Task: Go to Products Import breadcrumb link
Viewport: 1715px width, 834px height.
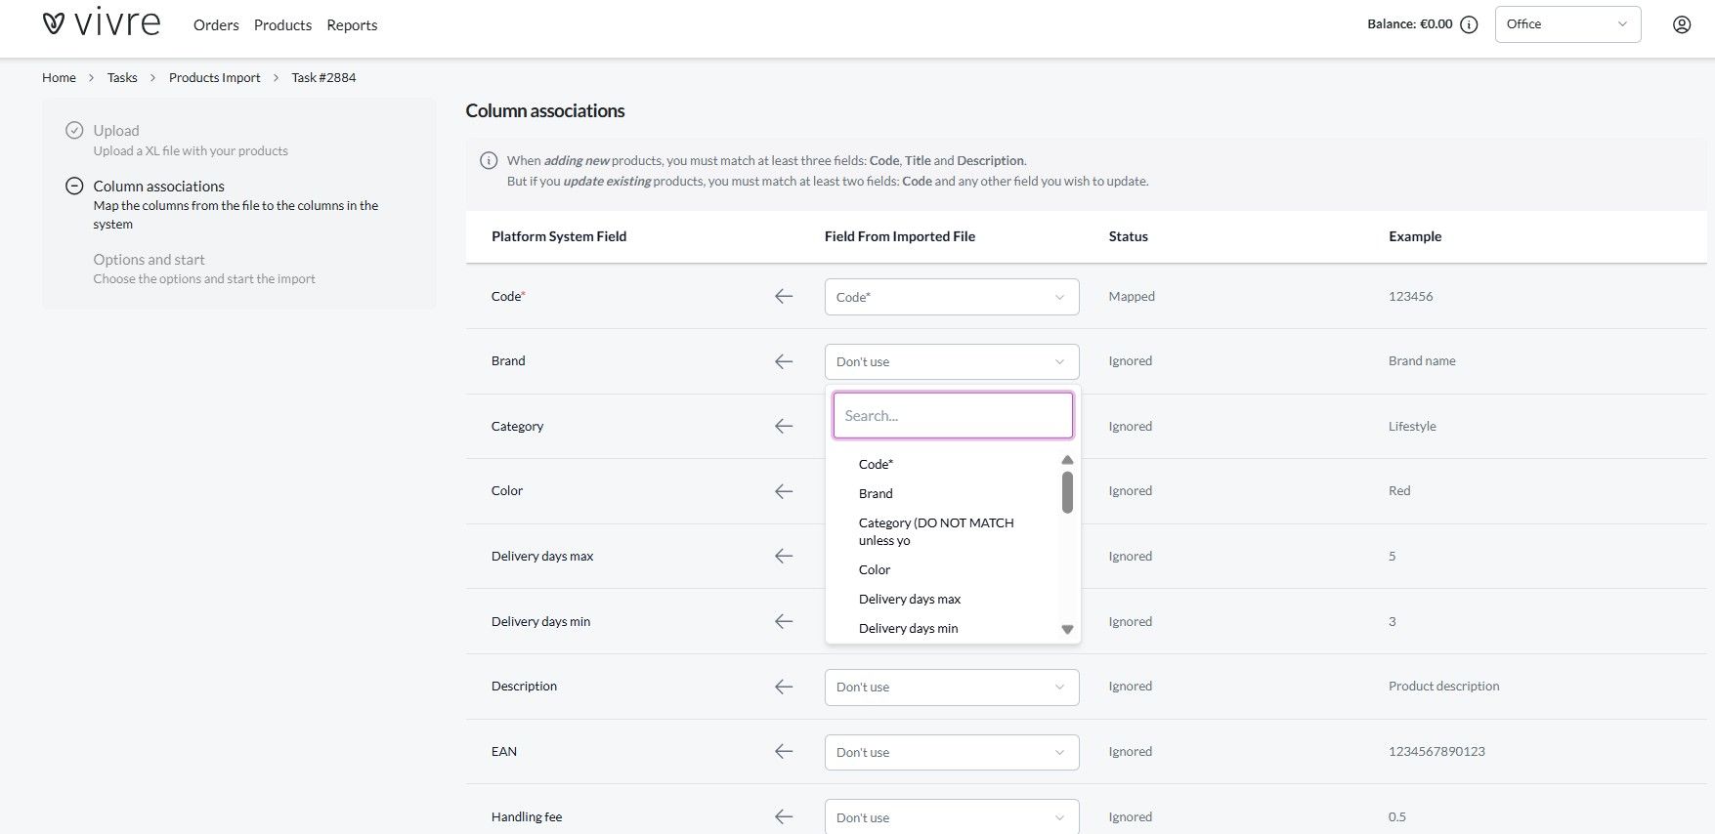Action: [x=214, y=77]
